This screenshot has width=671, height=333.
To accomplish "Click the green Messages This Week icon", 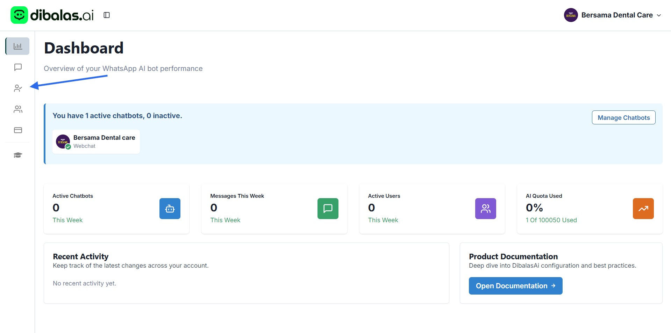I will pyautogui.click(x=328, y=209).
